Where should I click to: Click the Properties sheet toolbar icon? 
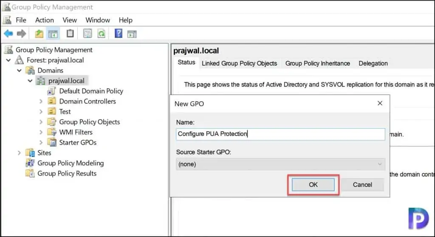tap(88, 34)
